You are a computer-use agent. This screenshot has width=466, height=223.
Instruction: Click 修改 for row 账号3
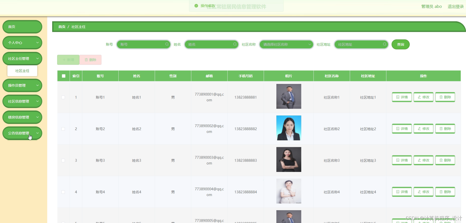[423, 160]
